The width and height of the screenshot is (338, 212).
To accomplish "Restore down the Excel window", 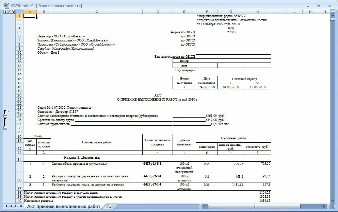I will click(x=319, y=6).
